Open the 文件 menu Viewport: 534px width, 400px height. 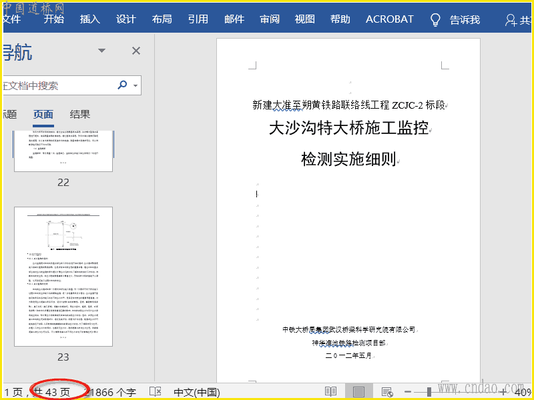[11, 19]
